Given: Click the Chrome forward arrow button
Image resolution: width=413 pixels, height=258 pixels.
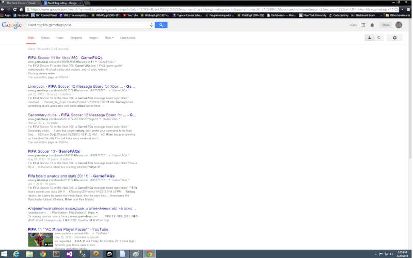Looking at the screenshot, I should [9, 9].
